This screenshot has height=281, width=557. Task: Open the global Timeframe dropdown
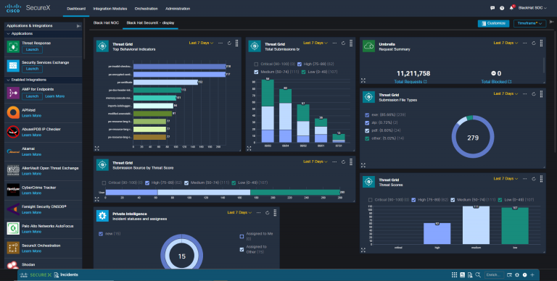click(529, 23)
